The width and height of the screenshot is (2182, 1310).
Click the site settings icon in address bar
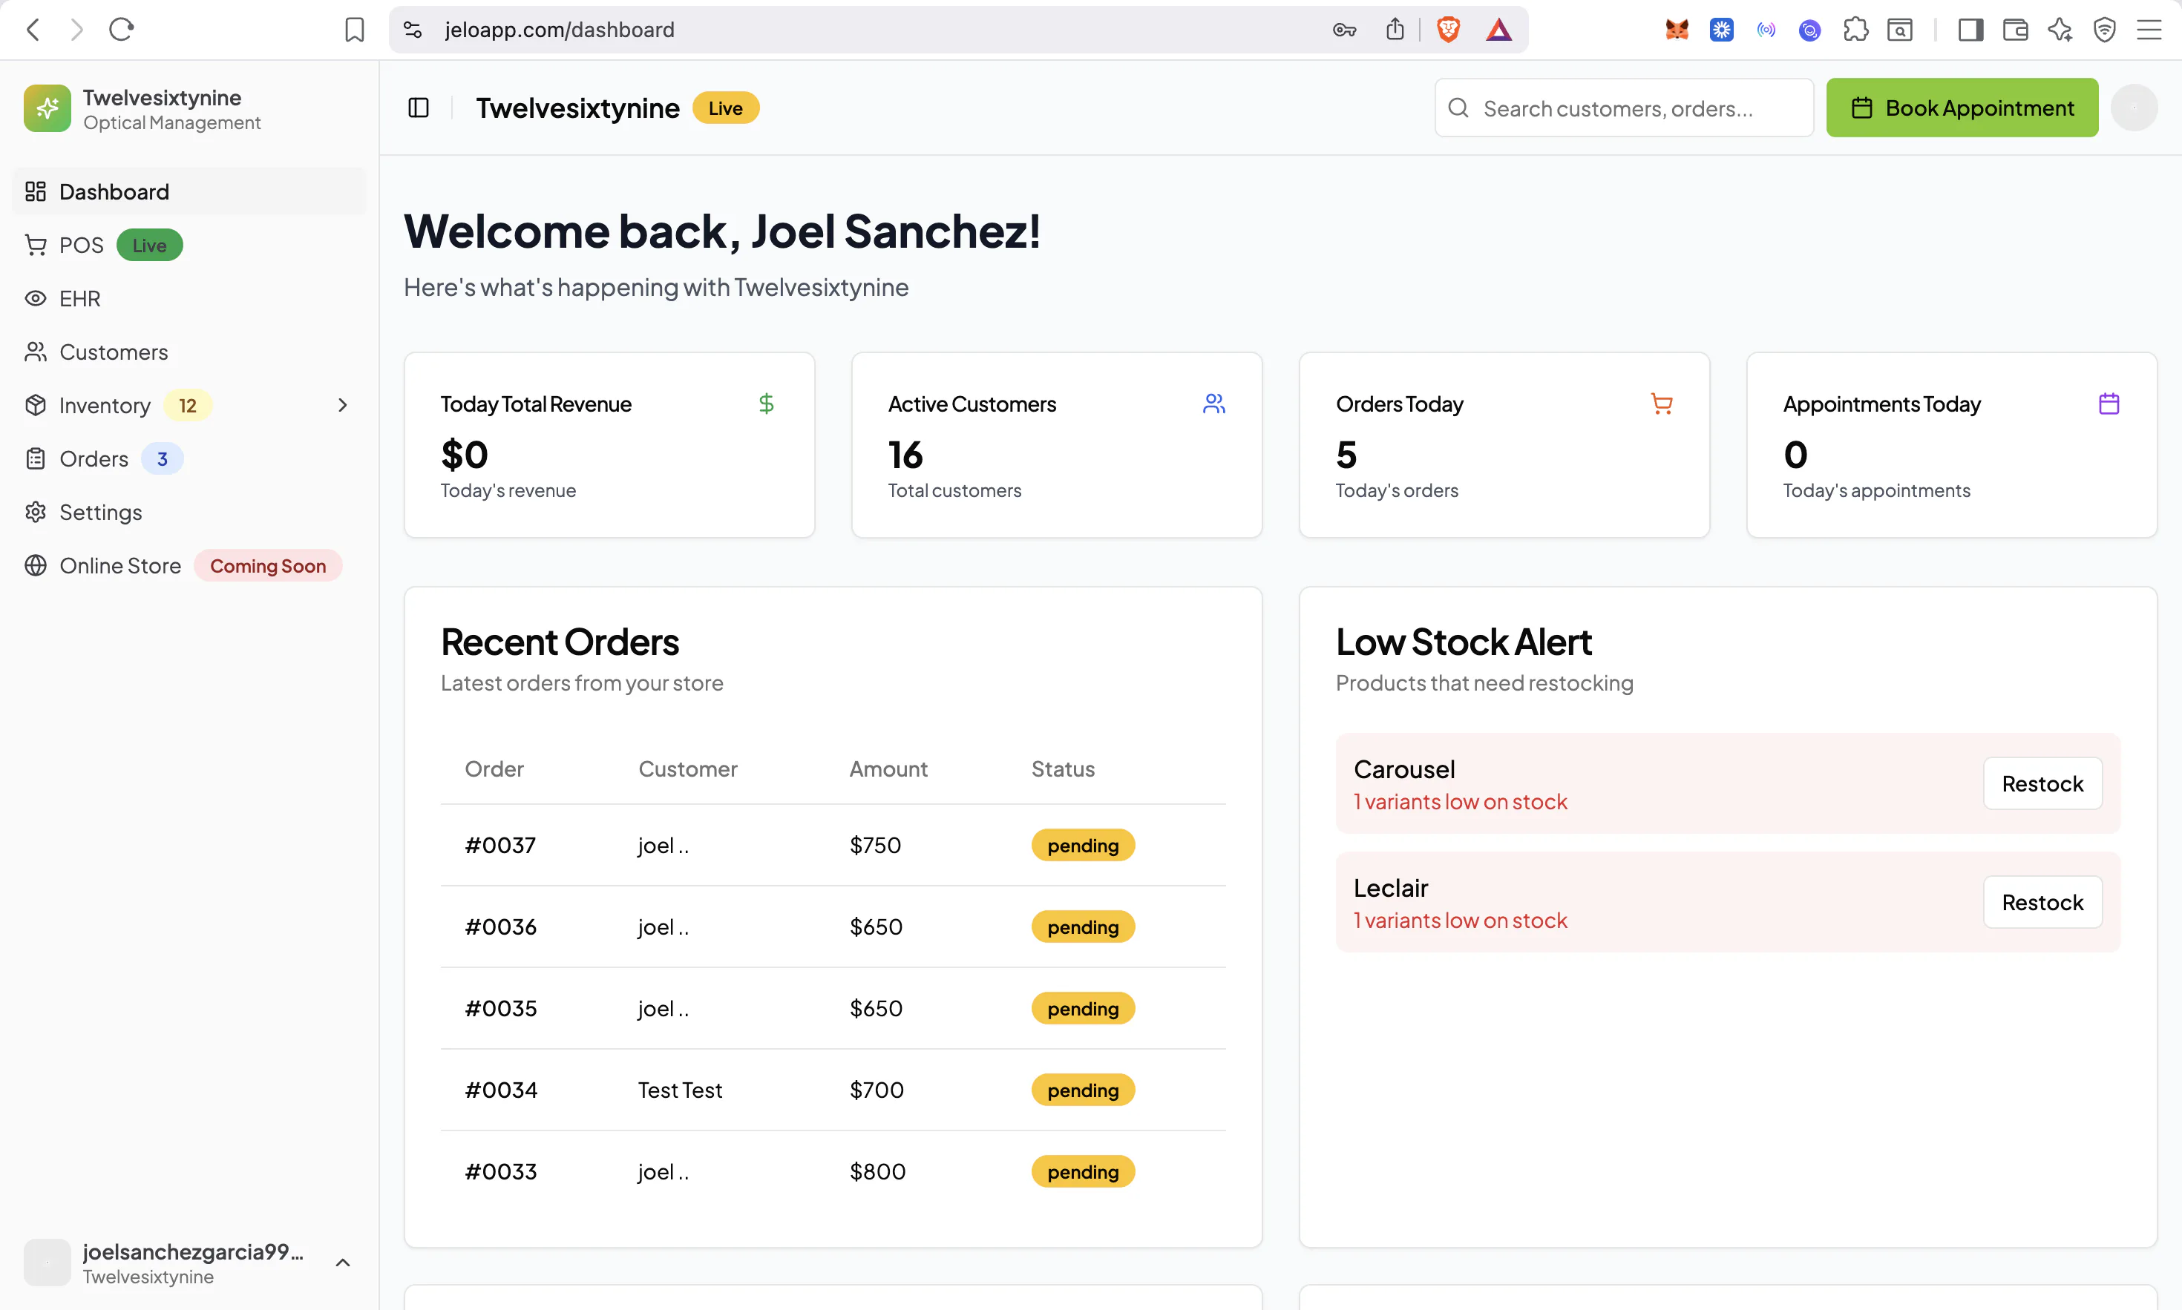413,30
